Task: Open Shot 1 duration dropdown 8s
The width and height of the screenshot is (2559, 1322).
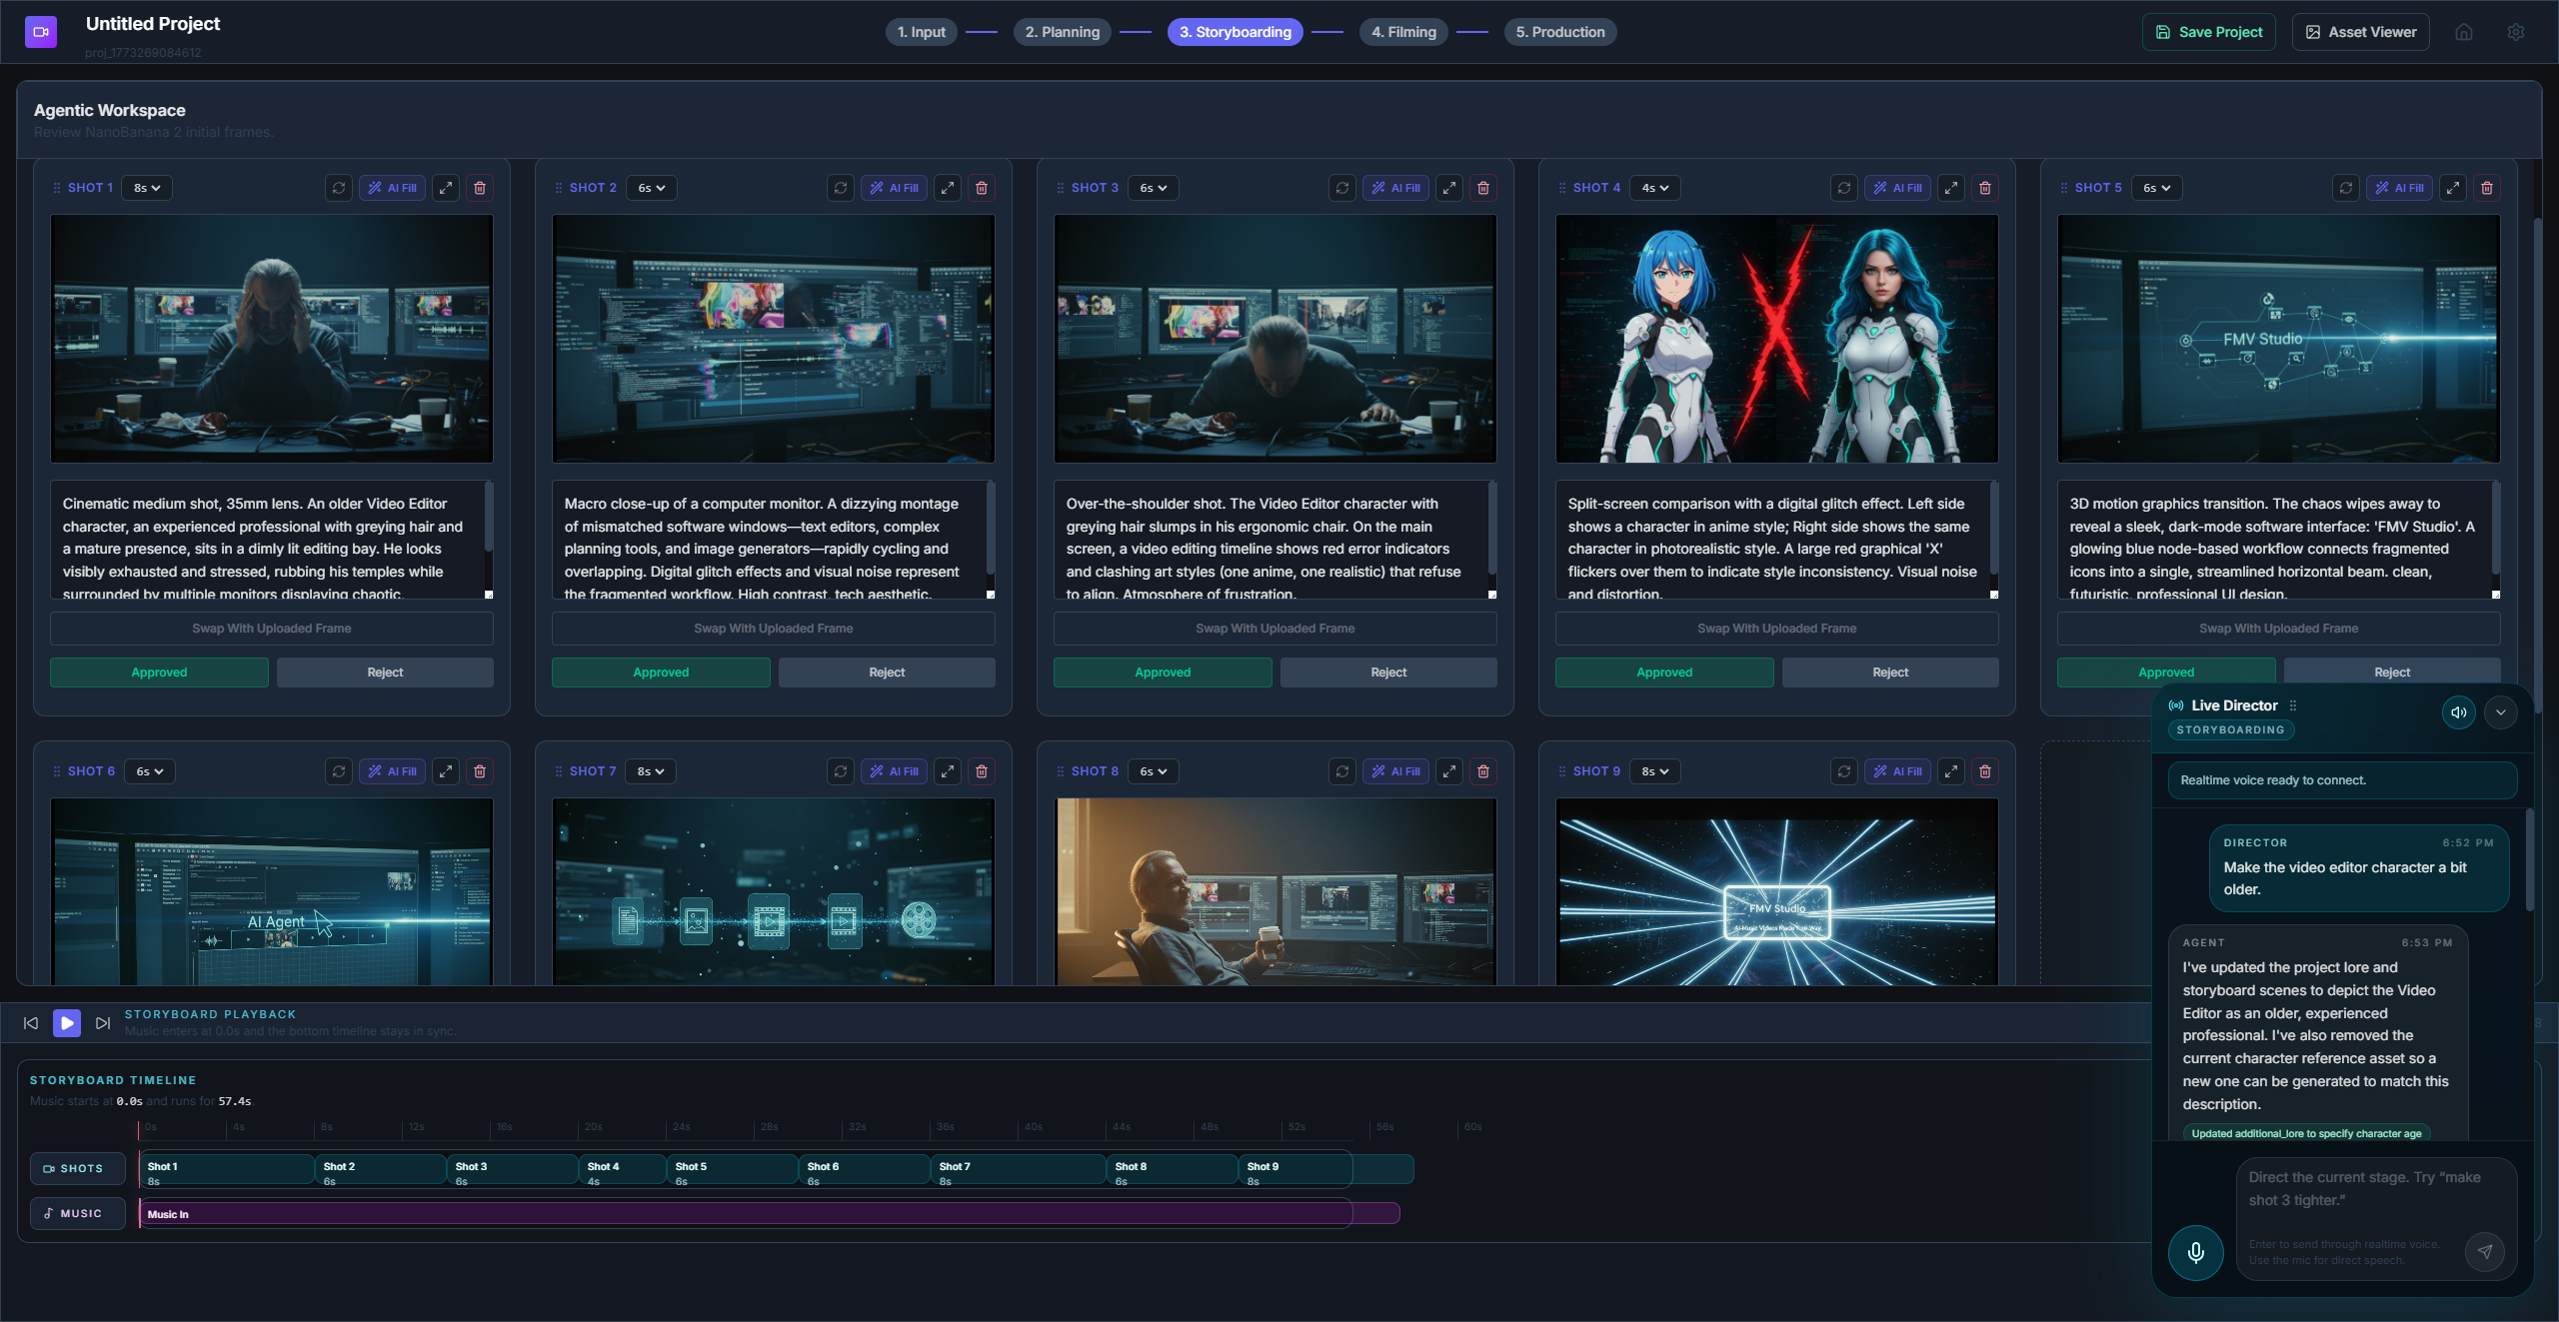Action: click(147, 188)
